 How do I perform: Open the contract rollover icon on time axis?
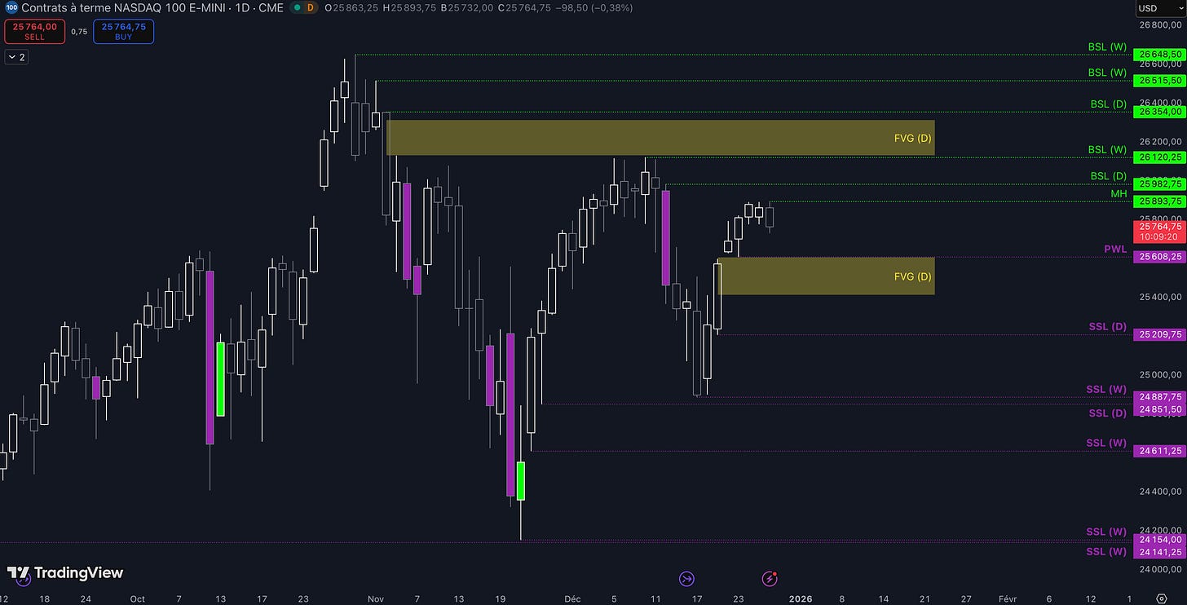pyautogui.click(x=686, y=579)
